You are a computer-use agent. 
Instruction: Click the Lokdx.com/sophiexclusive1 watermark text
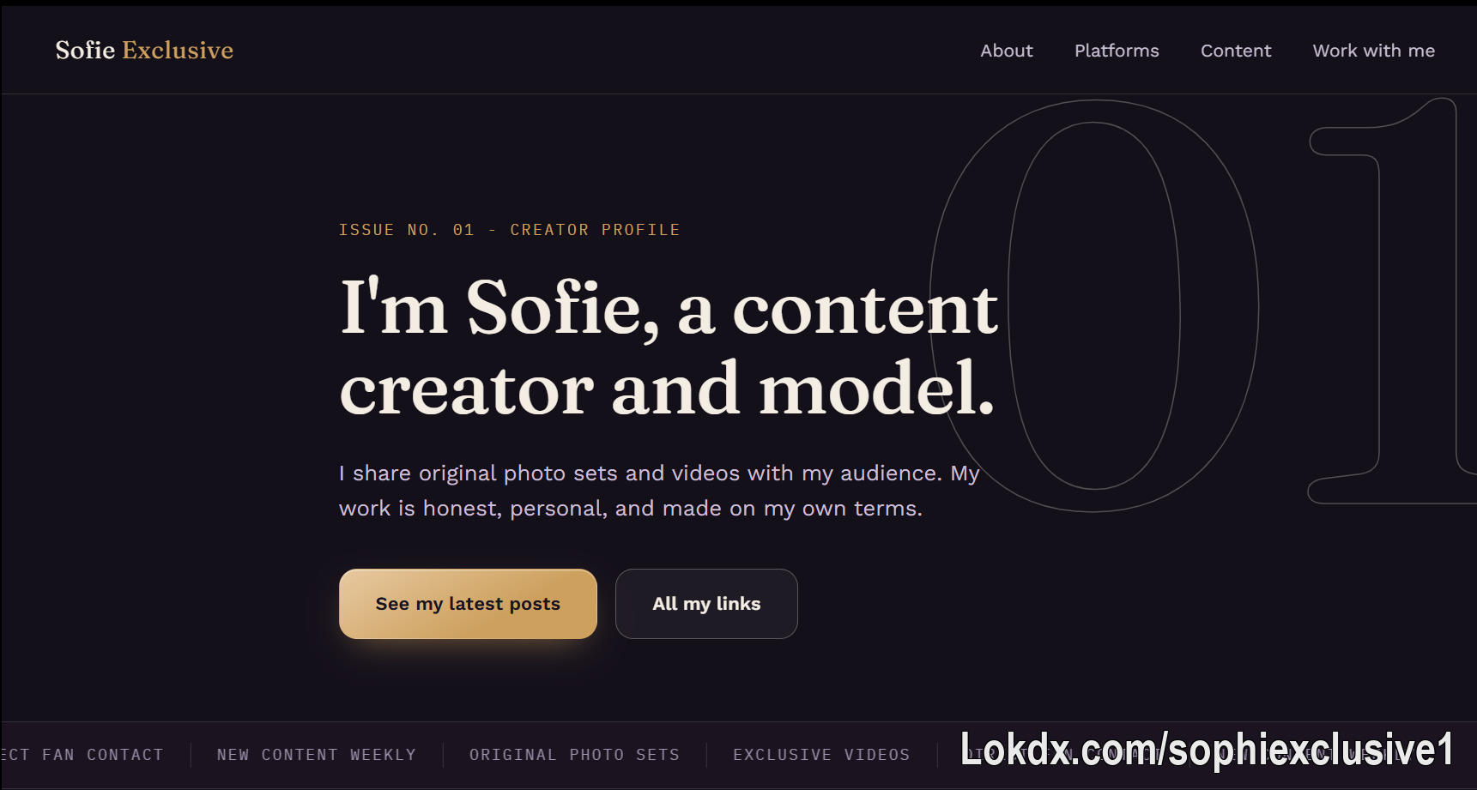click(x=1207, y=750)
